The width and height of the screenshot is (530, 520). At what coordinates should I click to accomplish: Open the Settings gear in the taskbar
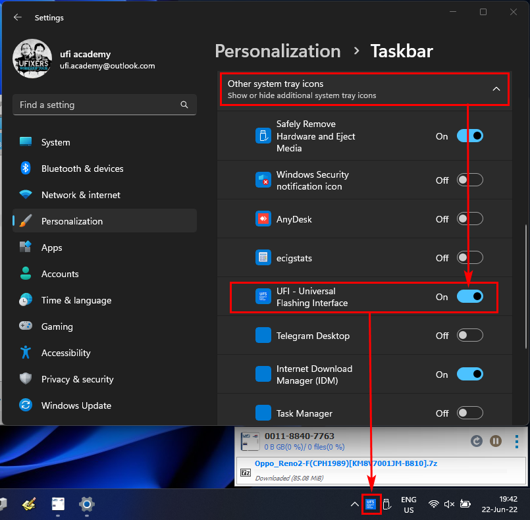(x=87, y=504)
